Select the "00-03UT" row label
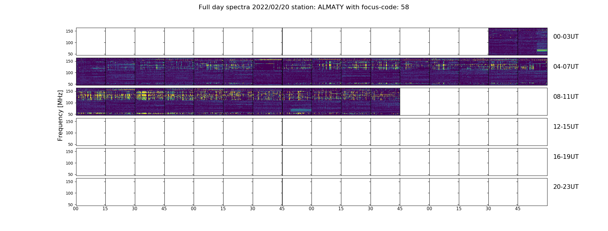 coord(566,37)
